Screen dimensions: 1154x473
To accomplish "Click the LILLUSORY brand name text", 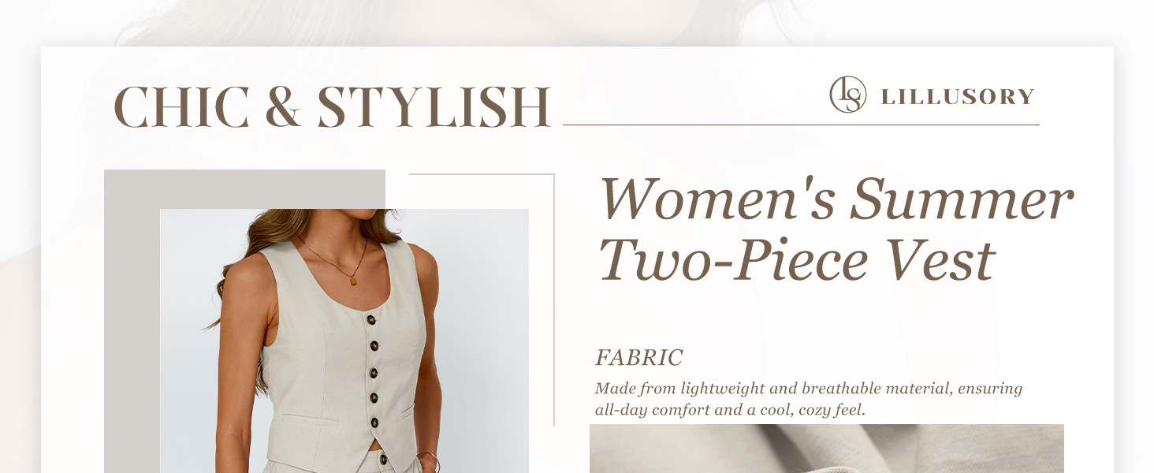I will (x=958, y=97).
